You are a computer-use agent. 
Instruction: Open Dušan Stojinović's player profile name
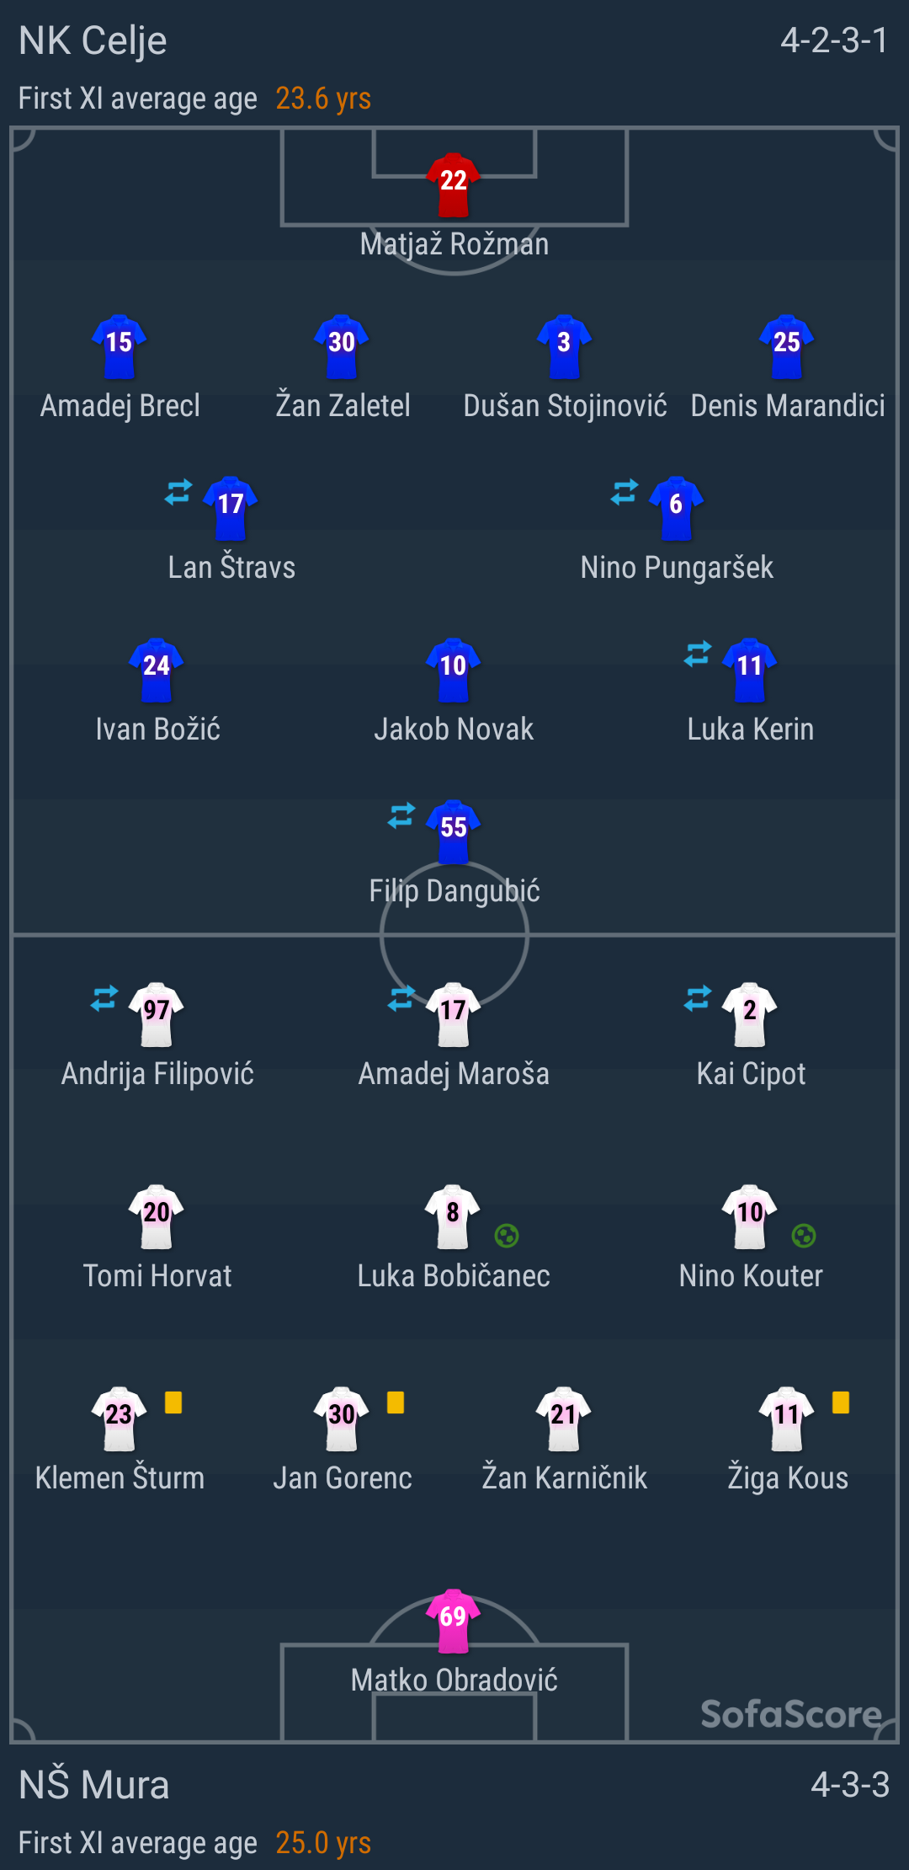[565, 406]
